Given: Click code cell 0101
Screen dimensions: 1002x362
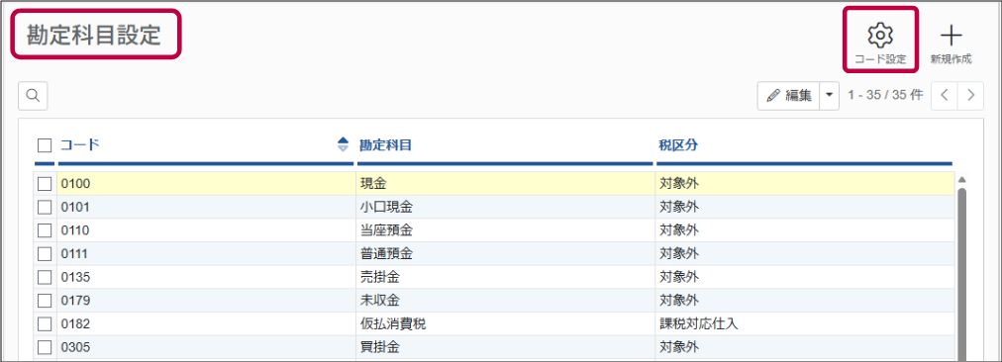Looking at the screenshot, I should [205, 207].
